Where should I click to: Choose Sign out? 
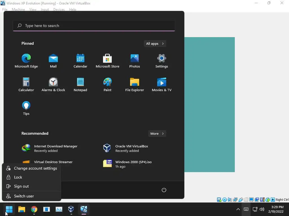(32, 186)
